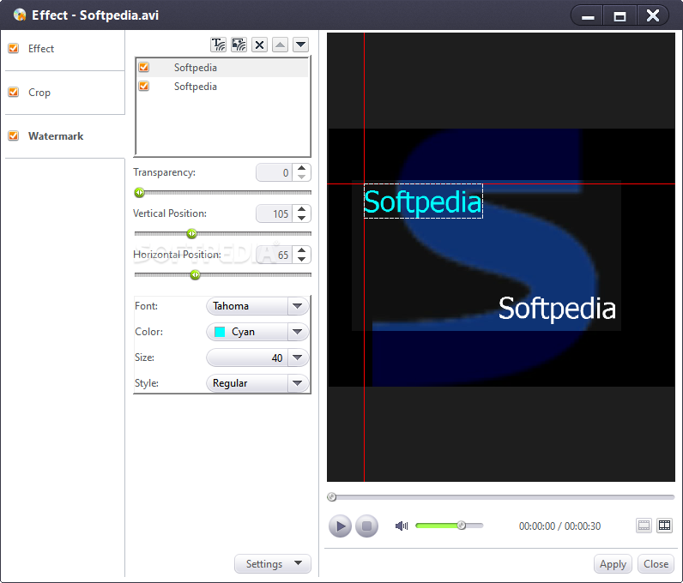683x583 pixels.
Task: Toggle the Effect checkbox
Action: click(14, 48)
